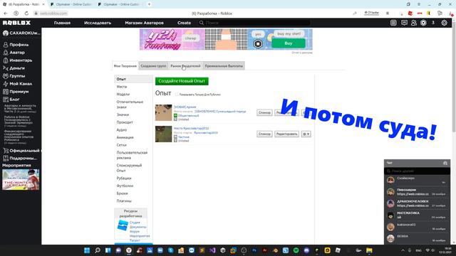
Task: Select Аудио in creations list
Action: (122, 129)
